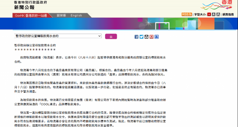The image size is (238, 127).
Task: Click the paragraph beginning 為確保飲用水的供應
Action: pyautogui.click(x=90, y=102)
